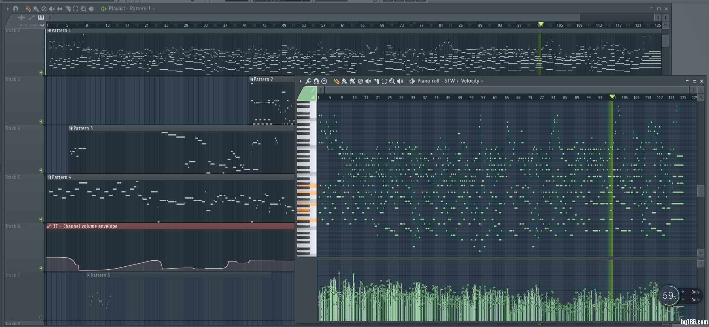Click the Piano roll playhead marker on ruler
The image size is (709, 327).
coord(612,97)
